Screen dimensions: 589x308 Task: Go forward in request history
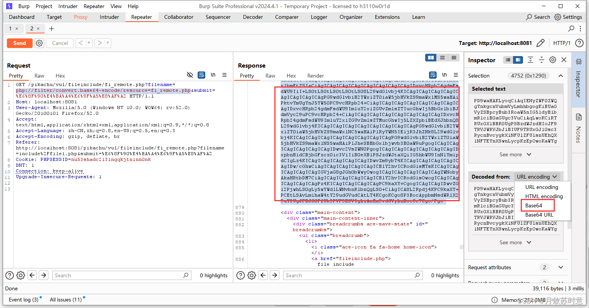click(99, 43)
